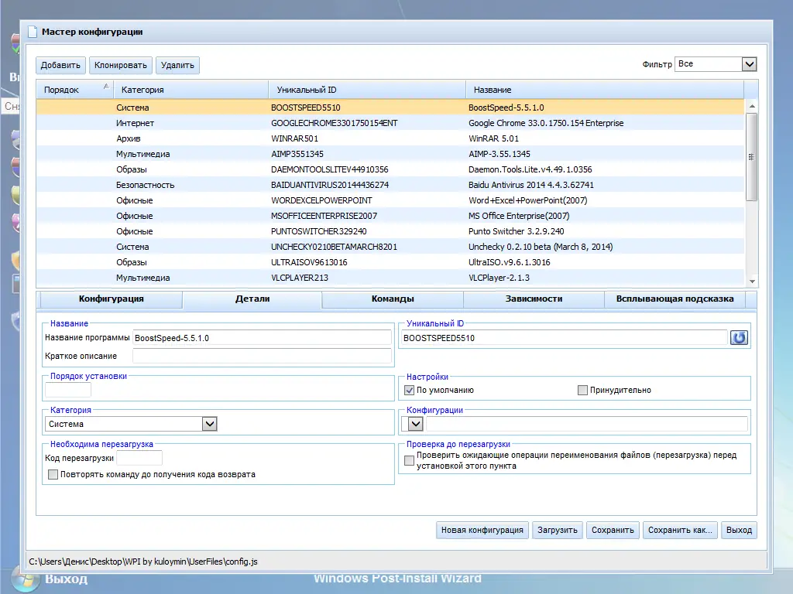
Task: Click the list scrollbar down arrow
Action: 752,282
